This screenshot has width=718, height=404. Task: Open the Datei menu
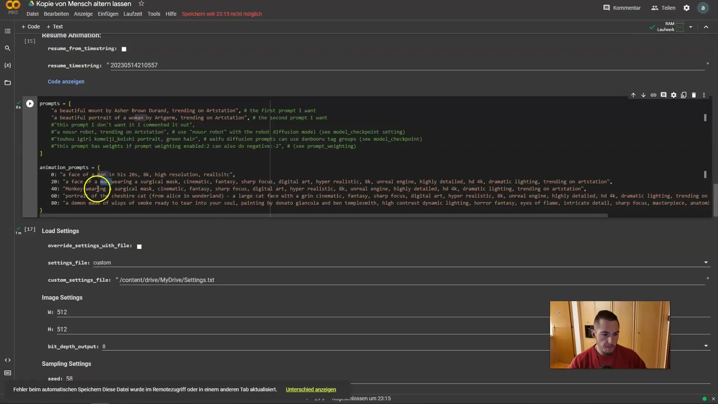[x=33, y=14]
